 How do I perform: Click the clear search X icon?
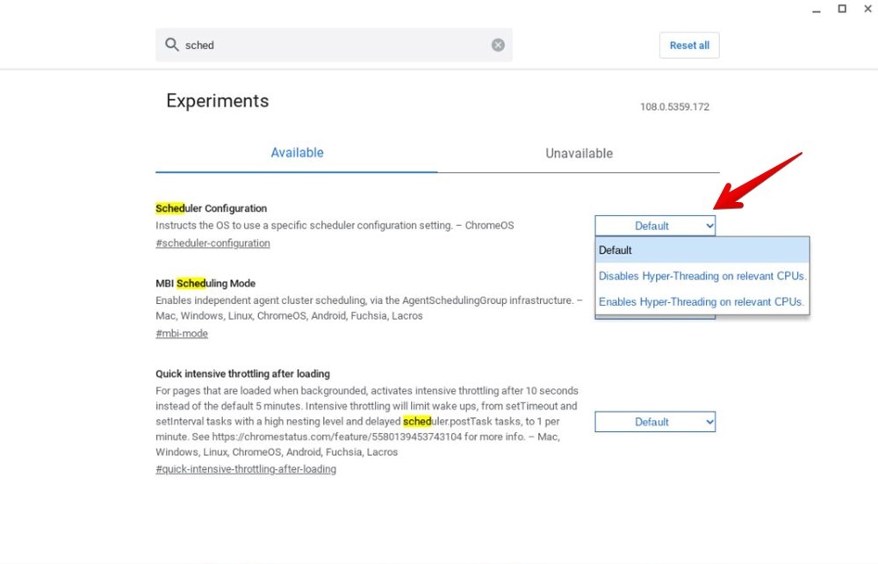point(498,44)
